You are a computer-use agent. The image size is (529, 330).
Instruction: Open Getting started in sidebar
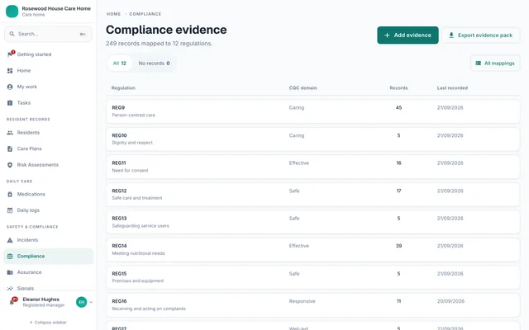48,54
